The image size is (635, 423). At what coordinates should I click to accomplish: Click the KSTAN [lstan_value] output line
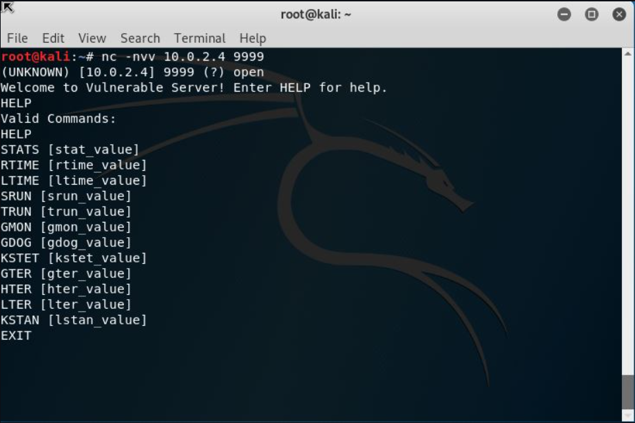(x=74, y=320)
